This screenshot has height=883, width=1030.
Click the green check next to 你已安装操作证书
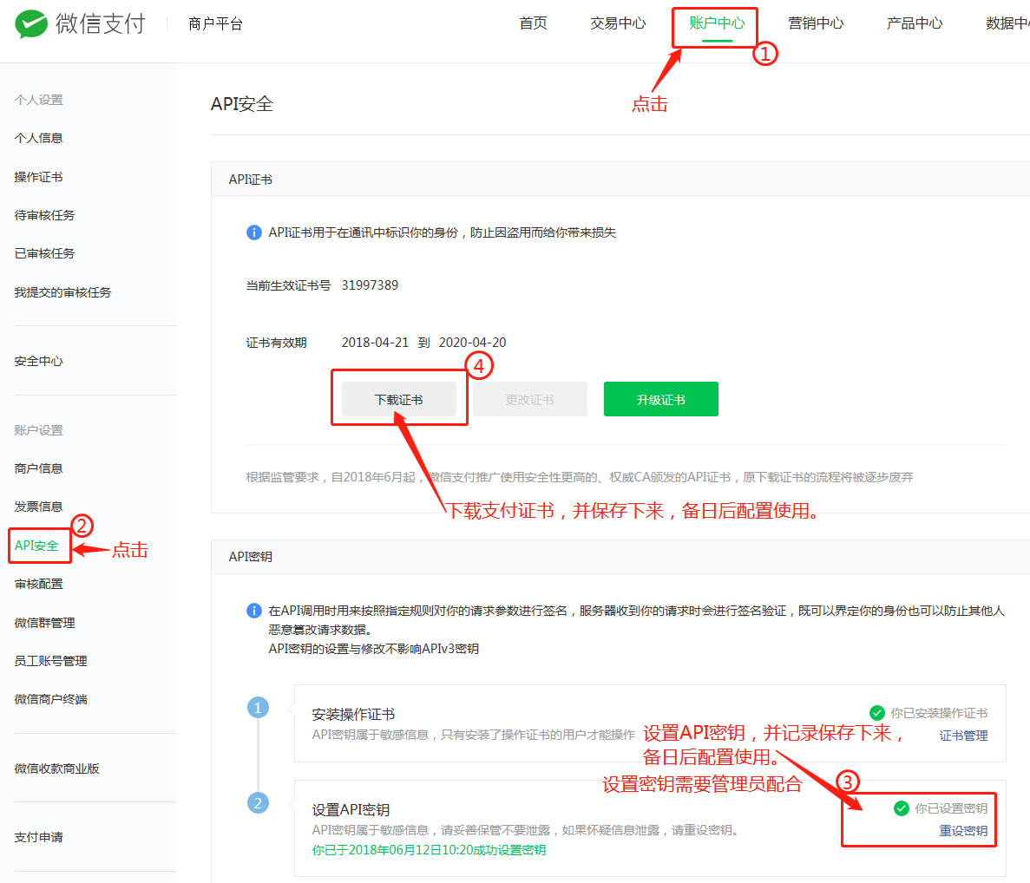(876, 713)
